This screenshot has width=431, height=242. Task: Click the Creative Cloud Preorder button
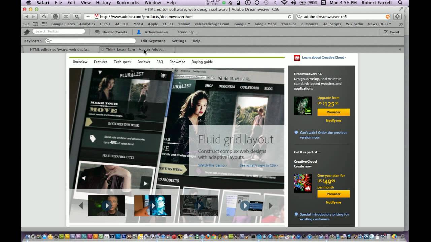333,194
